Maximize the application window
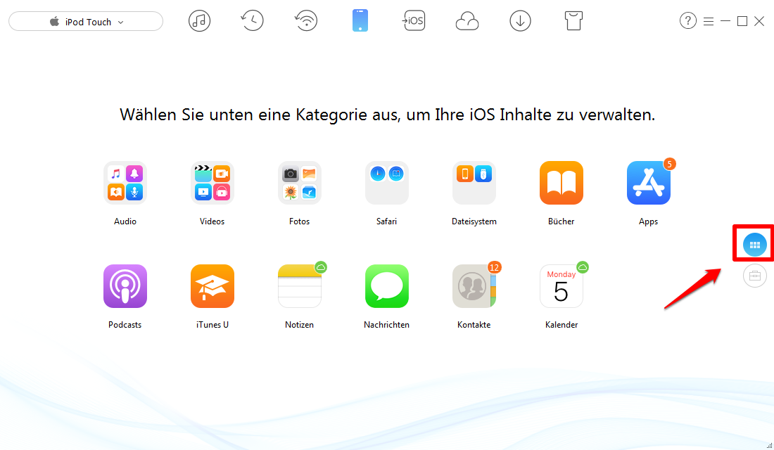Image resolution: width=774 pixels, height=450 pixels. pos(742,21)
